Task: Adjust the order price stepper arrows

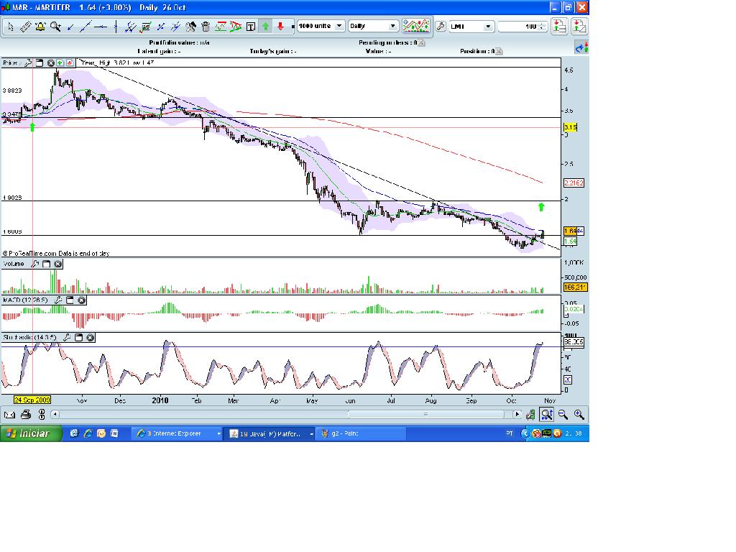Action: [x=543, y=27]
